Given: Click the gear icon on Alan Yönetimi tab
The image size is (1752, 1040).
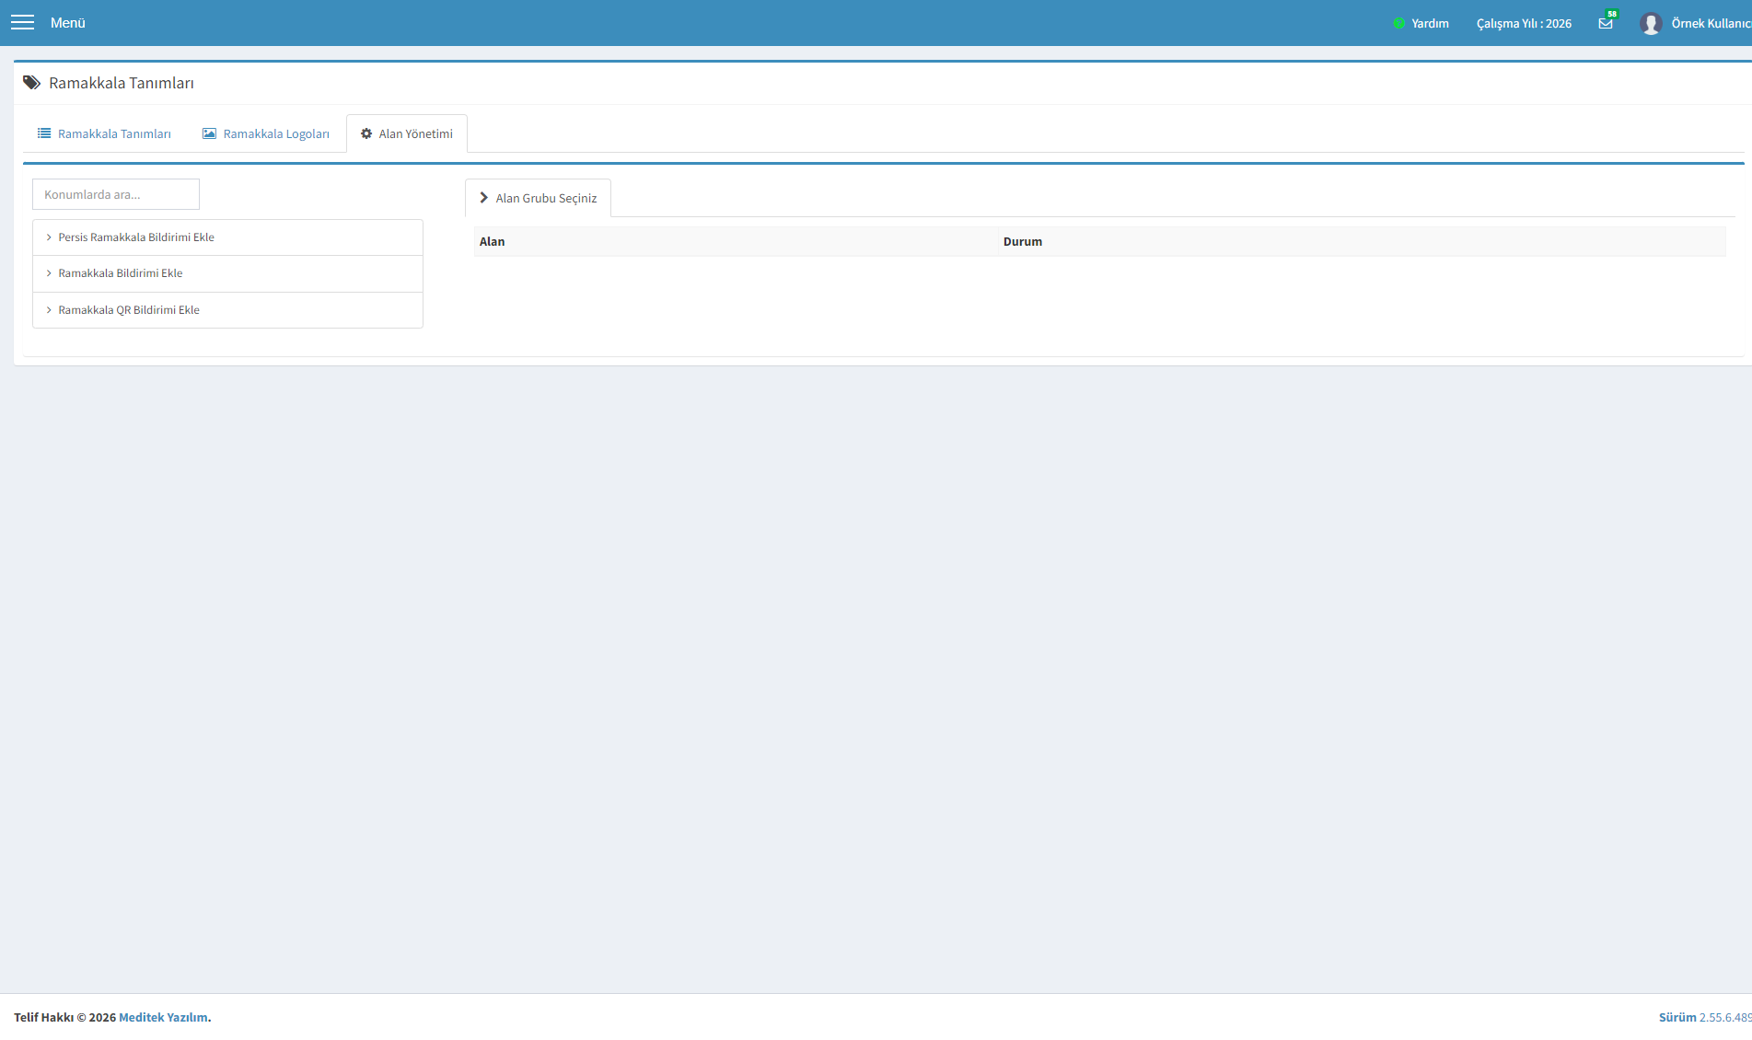Looking at the screenshot, I should [366, 133].
